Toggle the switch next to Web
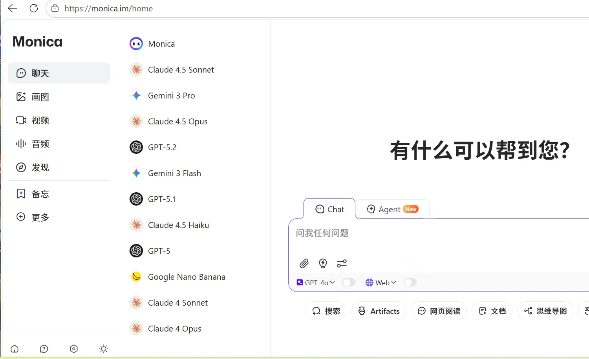 click(x=410, y=282)
